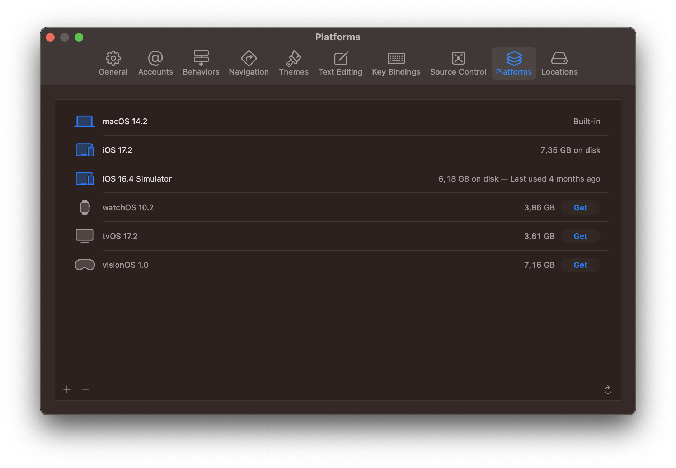Image resolution: width=676 pixels, height=468 pixels.
Task: Open the Key Bindings pane
Action: pos(396,63)
